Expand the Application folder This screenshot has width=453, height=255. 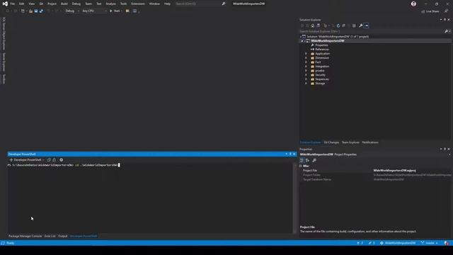(x=306, y=54)
